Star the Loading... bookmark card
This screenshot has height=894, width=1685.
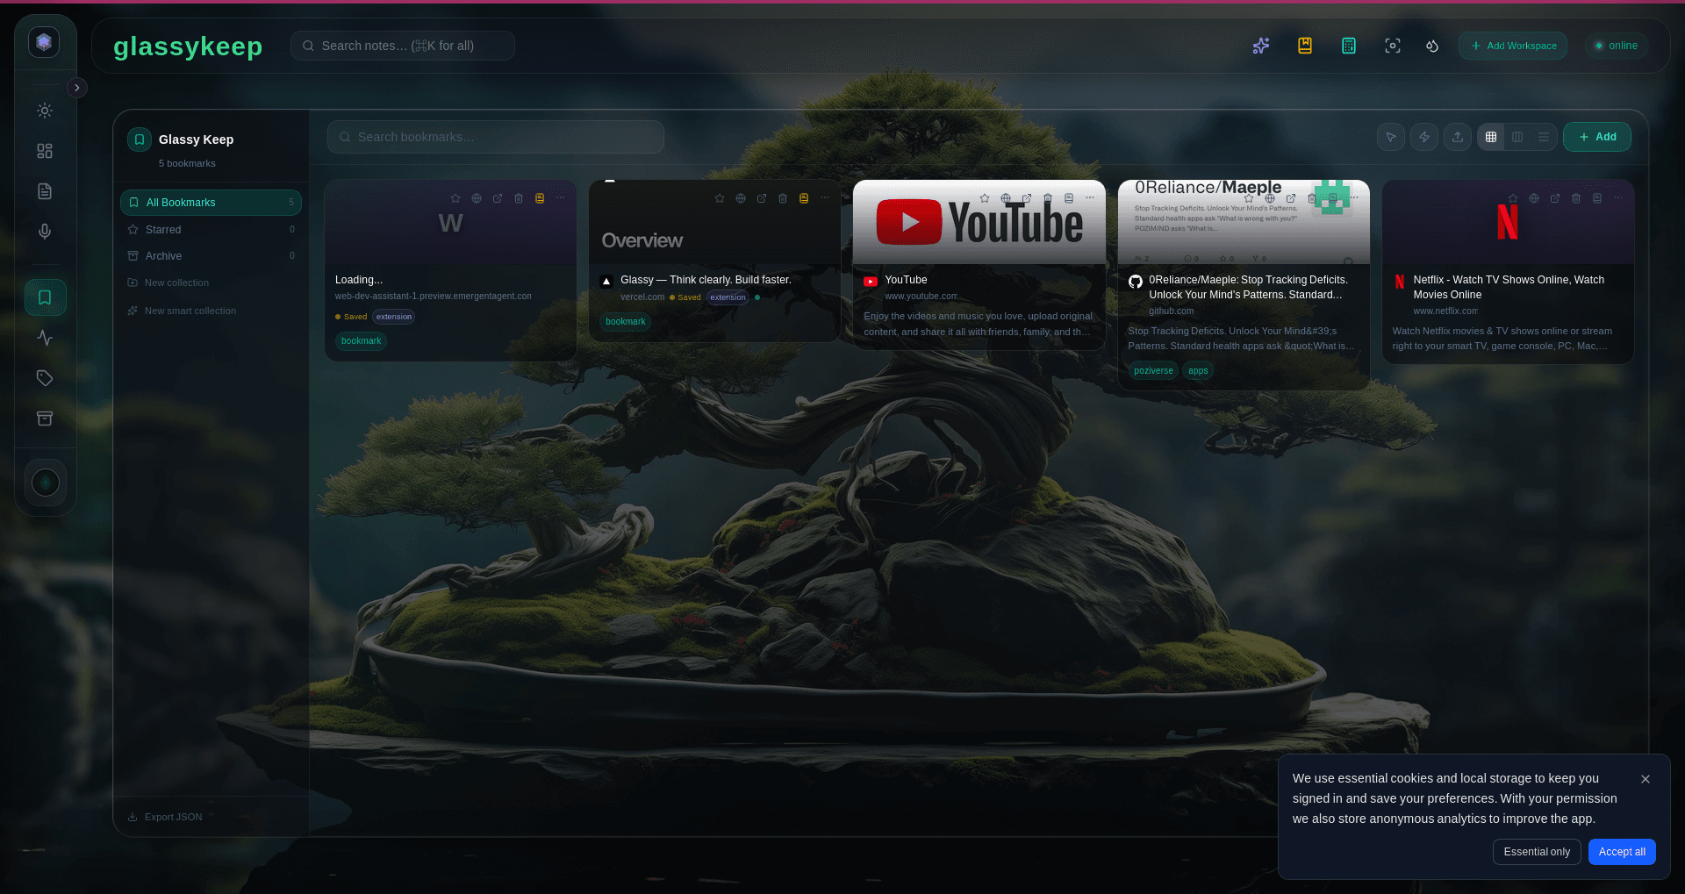click(x=455, y=198)
